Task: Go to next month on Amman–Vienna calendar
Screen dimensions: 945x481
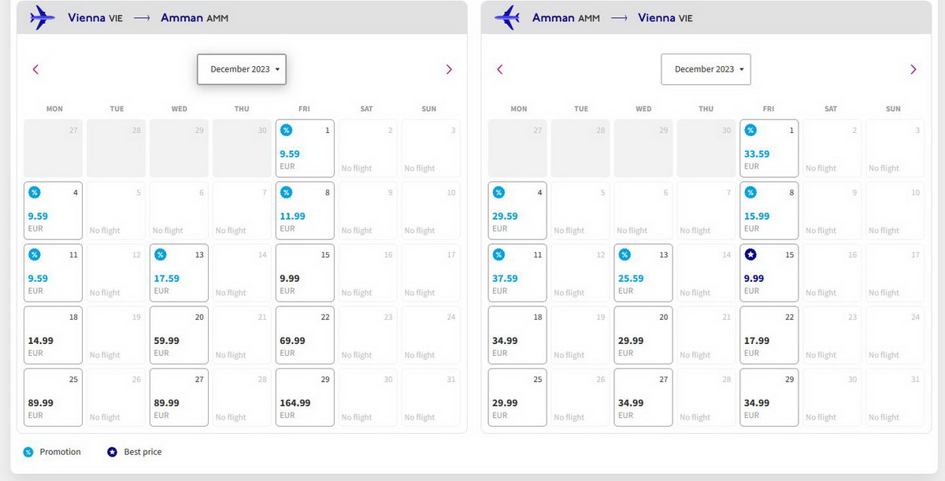Action: (913, 69)
